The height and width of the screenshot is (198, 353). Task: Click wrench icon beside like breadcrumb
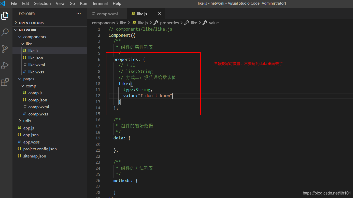pos(187,23)
